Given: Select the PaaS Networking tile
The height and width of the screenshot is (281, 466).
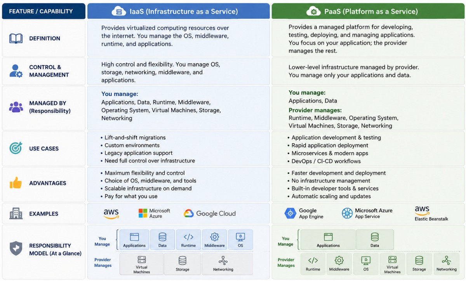Looking at the screenshot, I should 446,264.
